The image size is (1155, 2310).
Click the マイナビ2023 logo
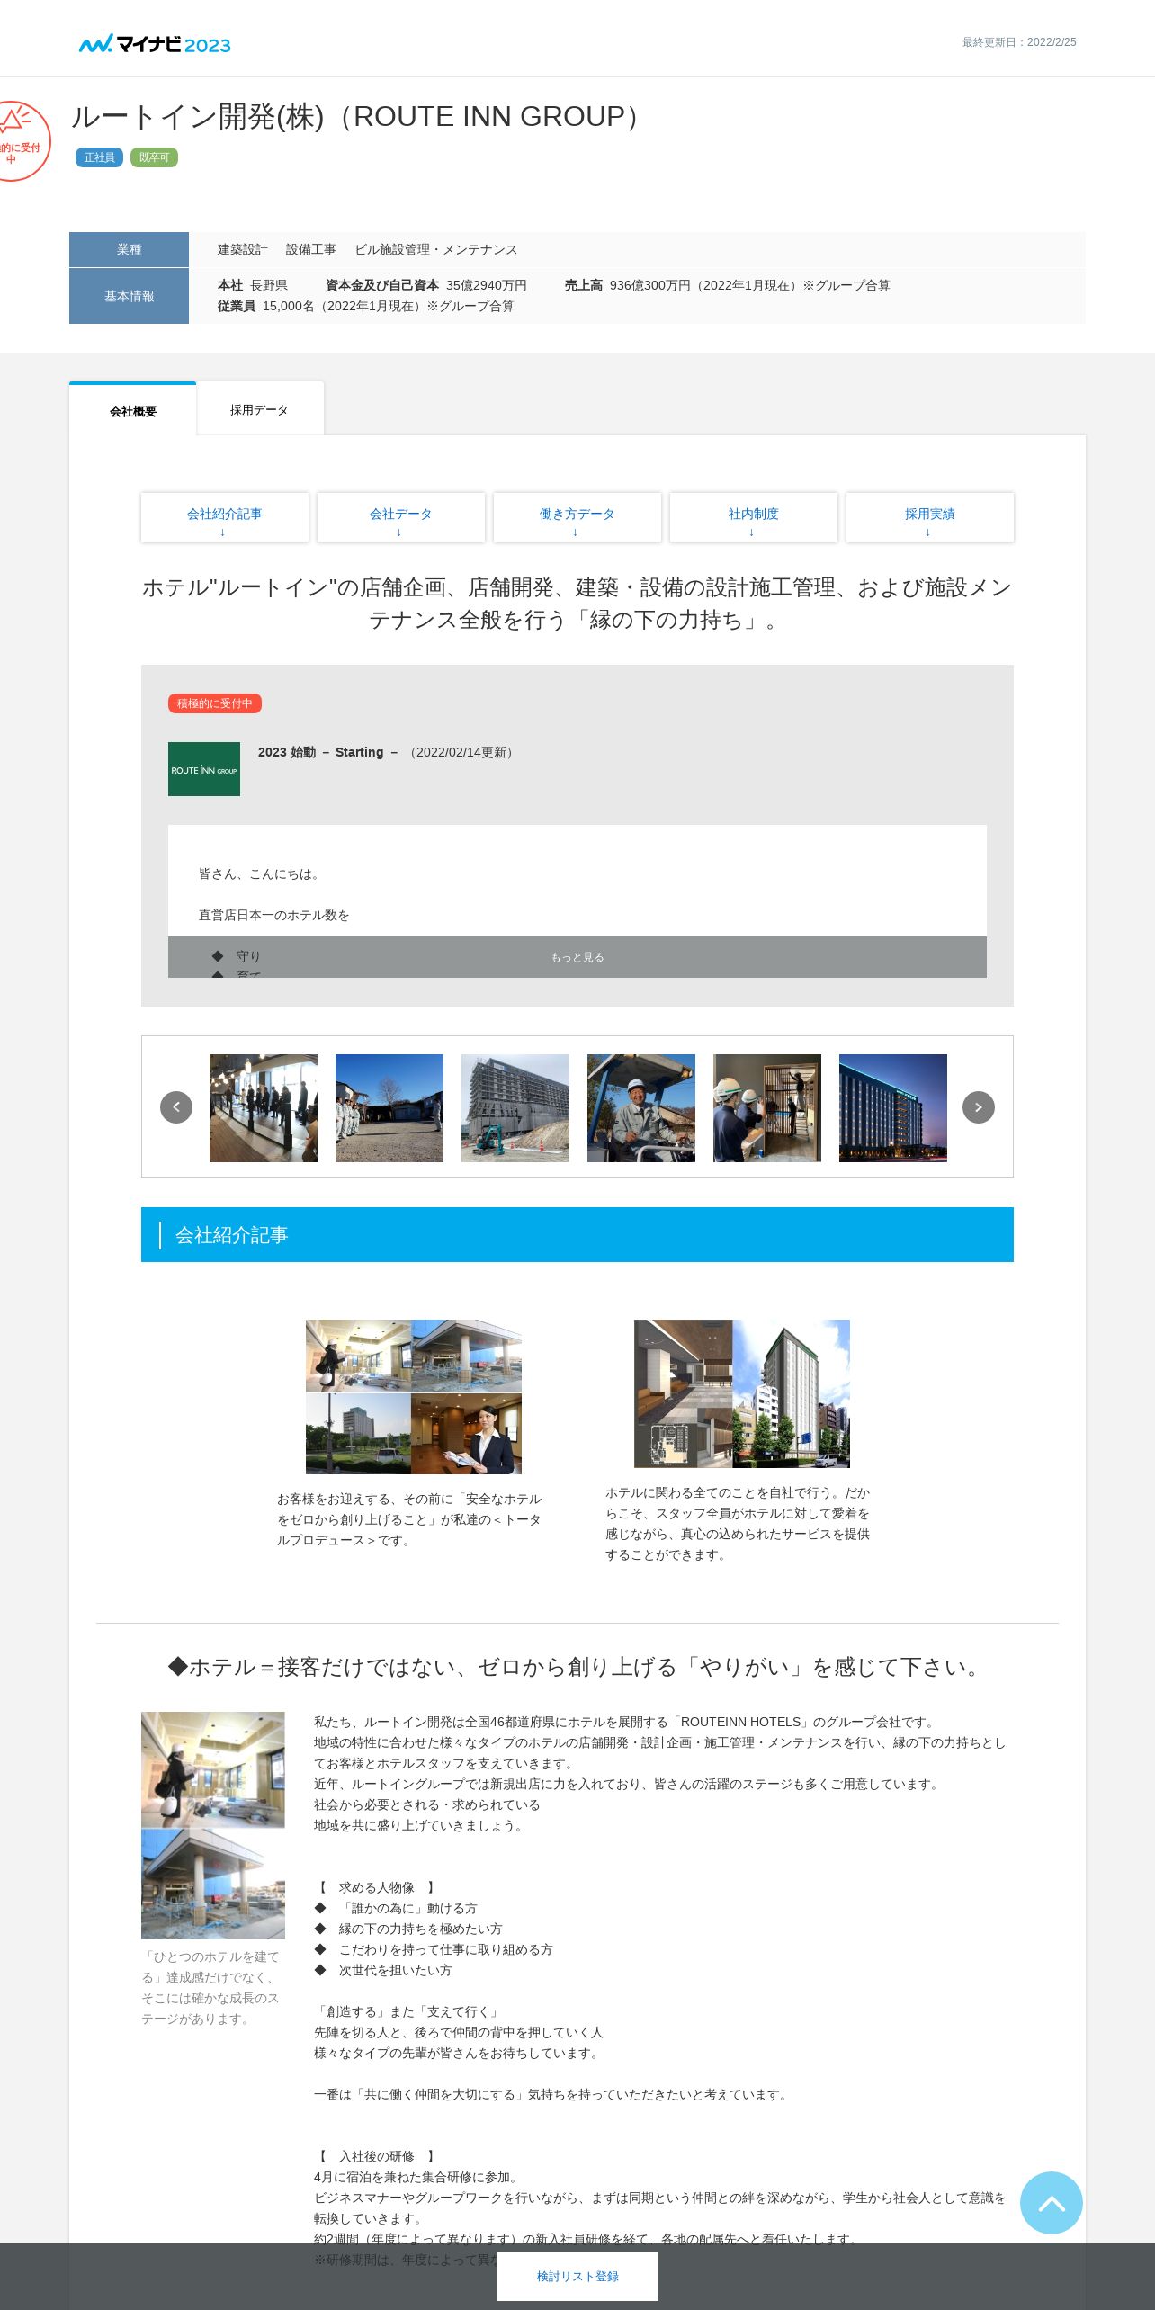tap(155, 44)
